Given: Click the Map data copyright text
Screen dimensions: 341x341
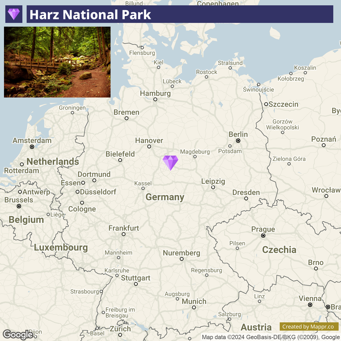Looking at the screenshot, I should click(x=271, y=337).
